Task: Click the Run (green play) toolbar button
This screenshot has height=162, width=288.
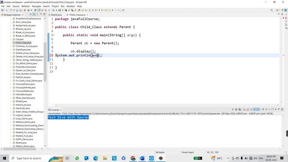Action: pos(60,10)
